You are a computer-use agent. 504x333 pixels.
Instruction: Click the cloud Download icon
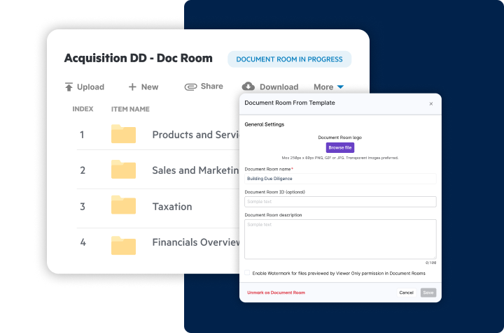coord(248,86)
